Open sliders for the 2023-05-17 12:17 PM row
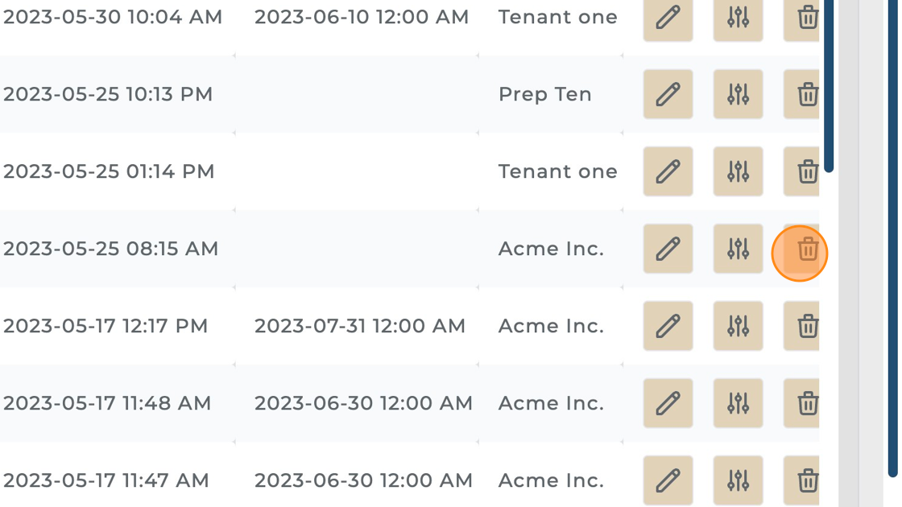The width and height of the screenshot is (902, 507). click(x=738, y=326)
